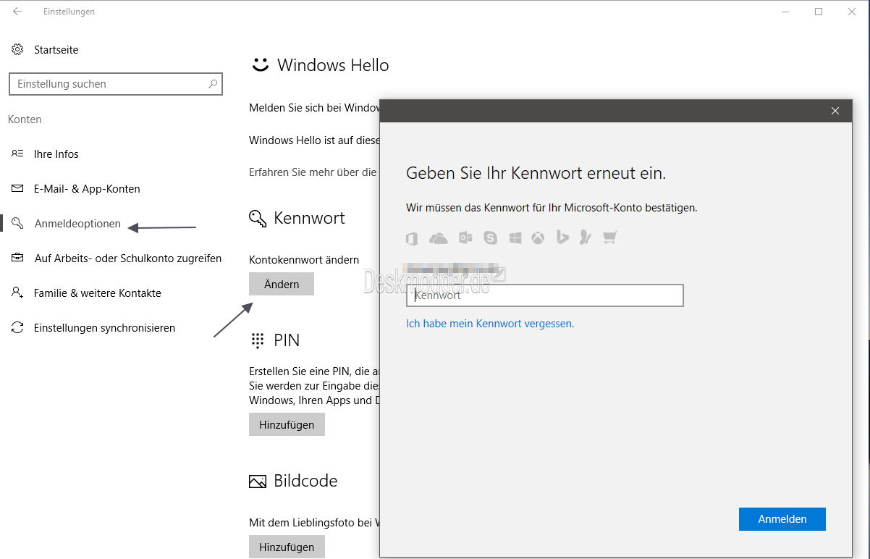Click the envelope icon for E-Mail- & App-Konten

pos(17,189)
